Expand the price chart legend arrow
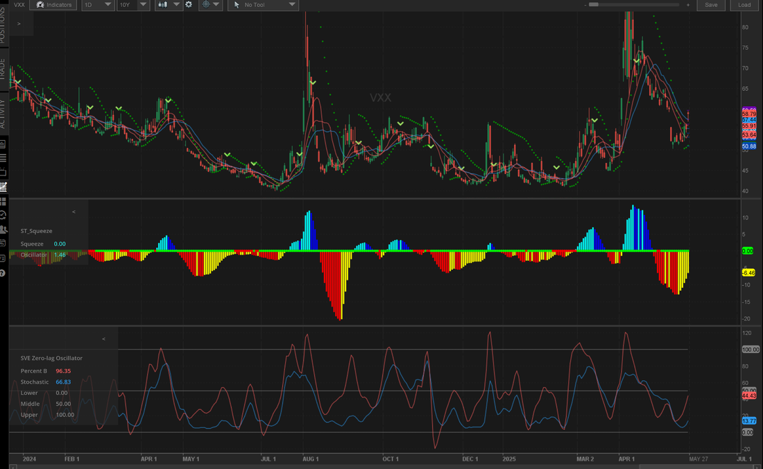Viewport: 763px width, 469px height. point(19,24)
